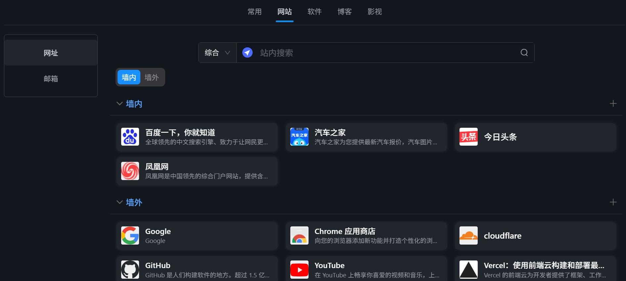Viewport: 626px width, 281px height.
Task: Click the cloudflare orange cloud icon
Action: click(468, 235)
